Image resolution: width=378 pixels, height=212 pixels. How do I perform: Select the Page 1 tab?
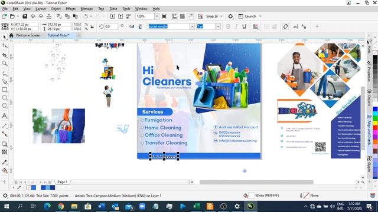[62, 182]
